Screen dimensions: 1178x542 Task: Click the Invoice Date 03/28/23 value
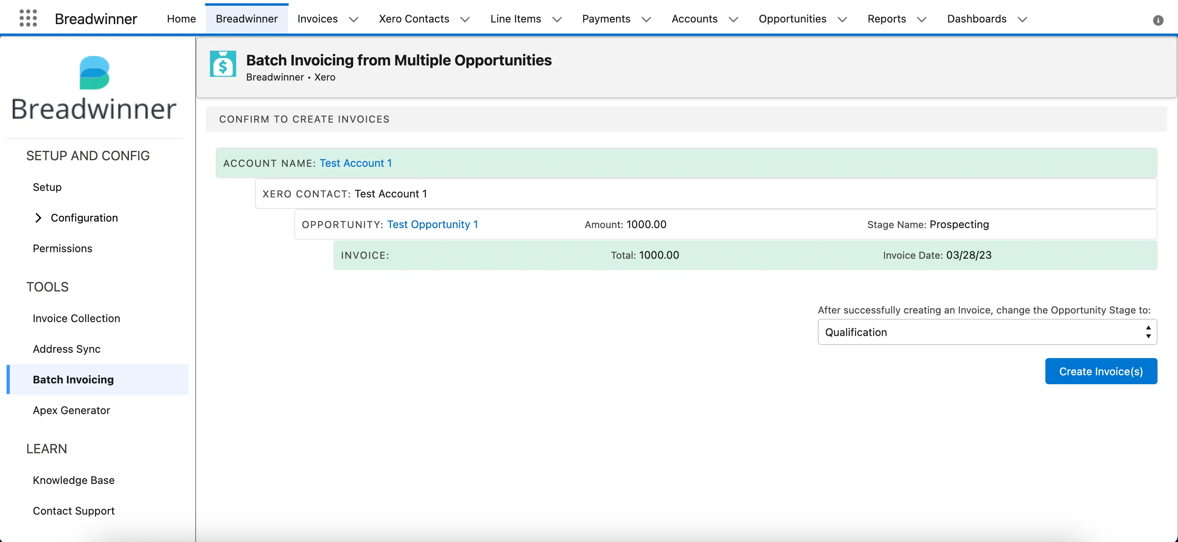click(x=968, y=255)
